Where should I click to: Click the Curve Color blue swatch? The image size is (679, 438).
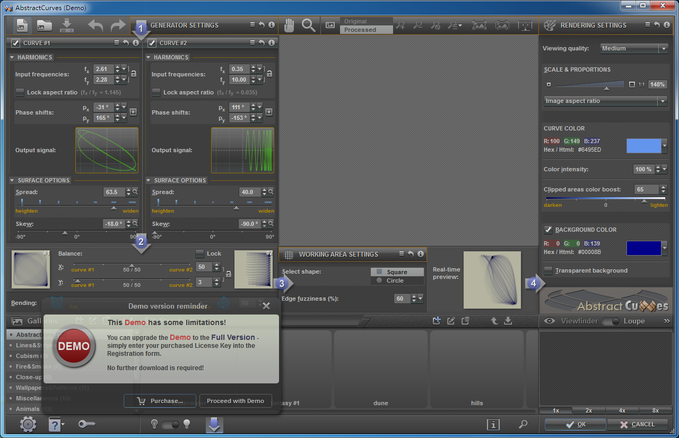coord(644,146)
